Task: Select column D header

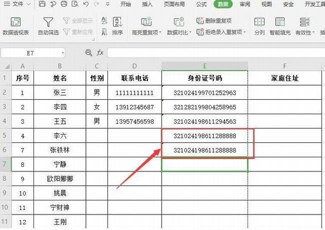Action: tap(134, 66)
